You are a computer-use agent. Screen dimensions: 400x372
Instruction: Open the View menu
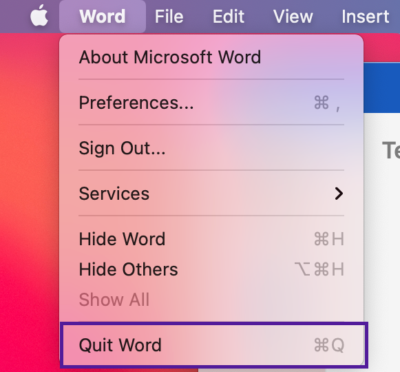(x=293, y=17)
